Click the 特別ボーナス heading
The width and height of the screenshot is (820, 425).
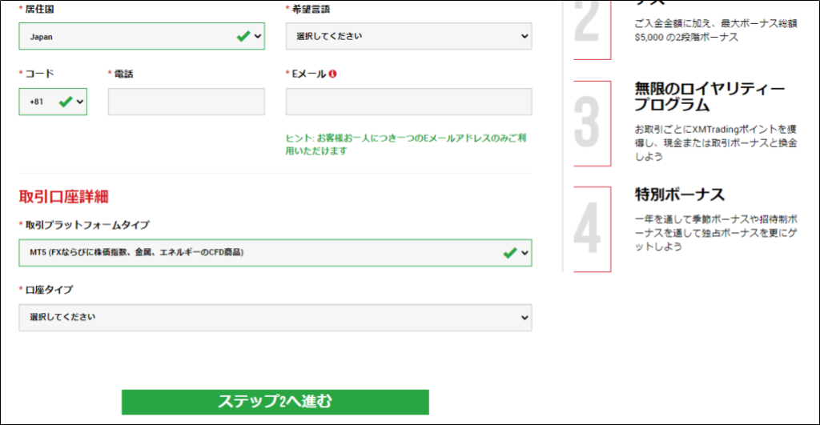680,194
